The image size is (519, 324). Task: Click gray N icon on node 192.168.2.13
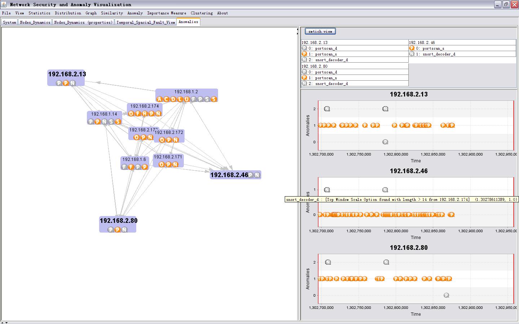pyautogui.click(x=72, y=83)
